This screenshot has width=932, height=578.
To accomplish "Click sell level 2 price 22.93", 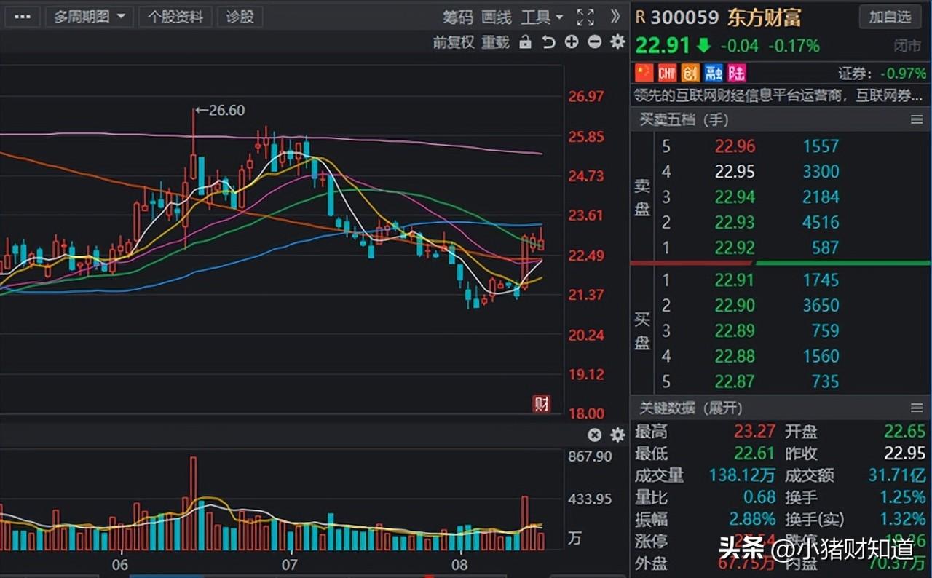I will (735, 222).
